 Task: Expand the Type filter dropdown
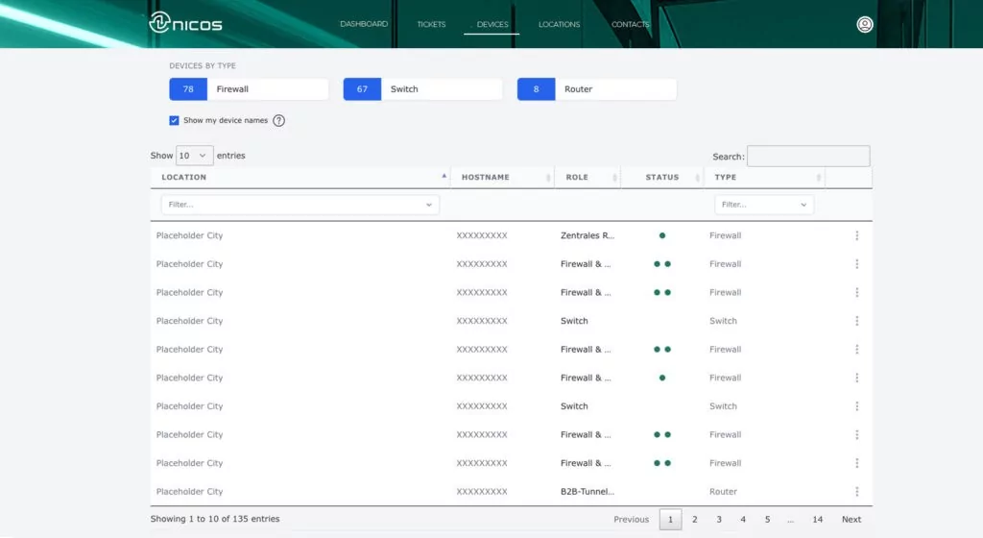763,205
